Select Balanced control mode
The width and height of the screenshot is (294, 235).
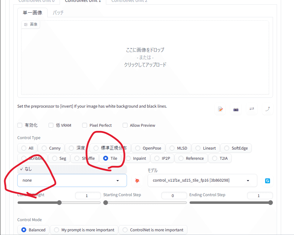click(x=33, y=230)
